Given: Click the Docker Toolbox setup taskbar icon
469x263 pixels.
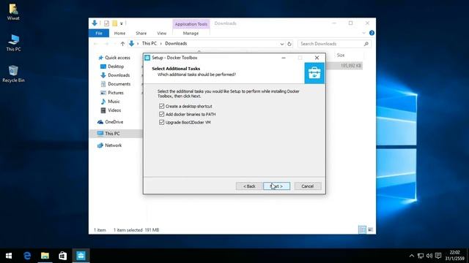Looking at the screenshot, I should (x=81, y=256).
